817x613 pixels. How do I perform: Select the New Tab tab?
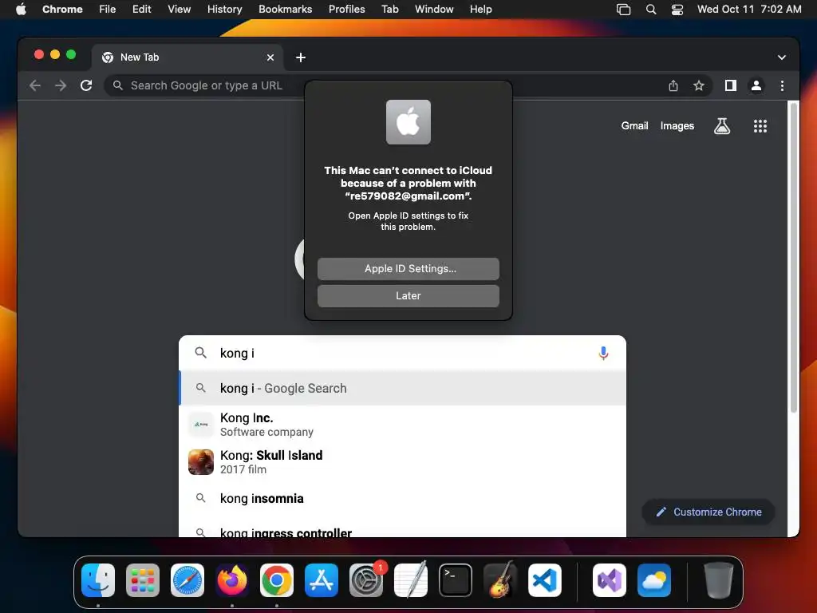coord(187,57)
